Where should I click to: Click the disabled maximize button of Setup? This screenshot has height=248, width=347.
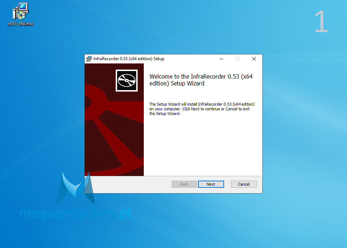coord(237,59)
